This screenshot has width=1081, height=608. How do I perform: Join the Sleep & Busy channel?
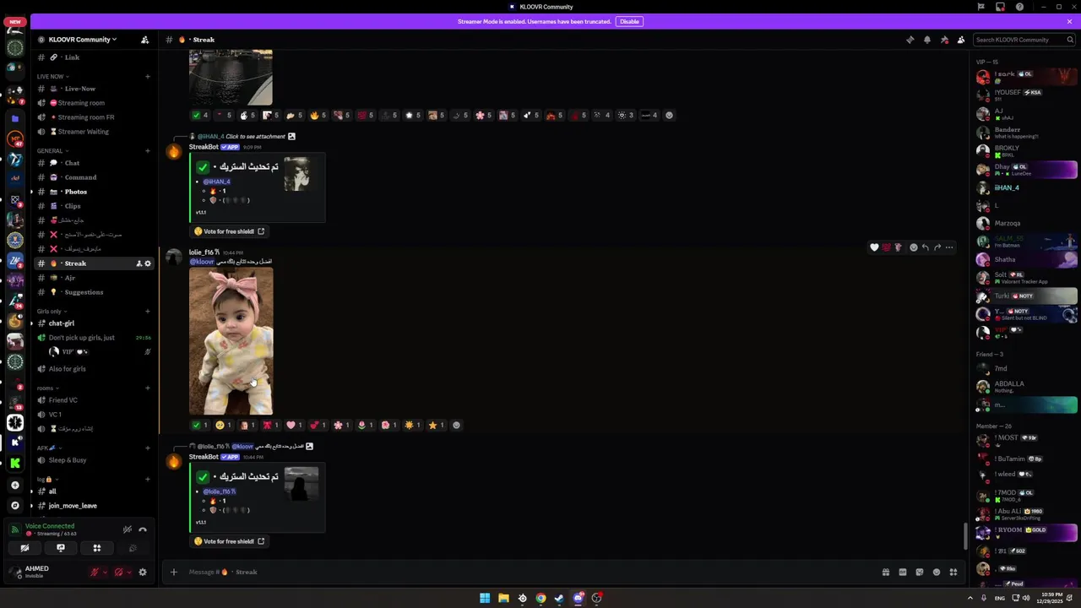(x=93, y=460)
